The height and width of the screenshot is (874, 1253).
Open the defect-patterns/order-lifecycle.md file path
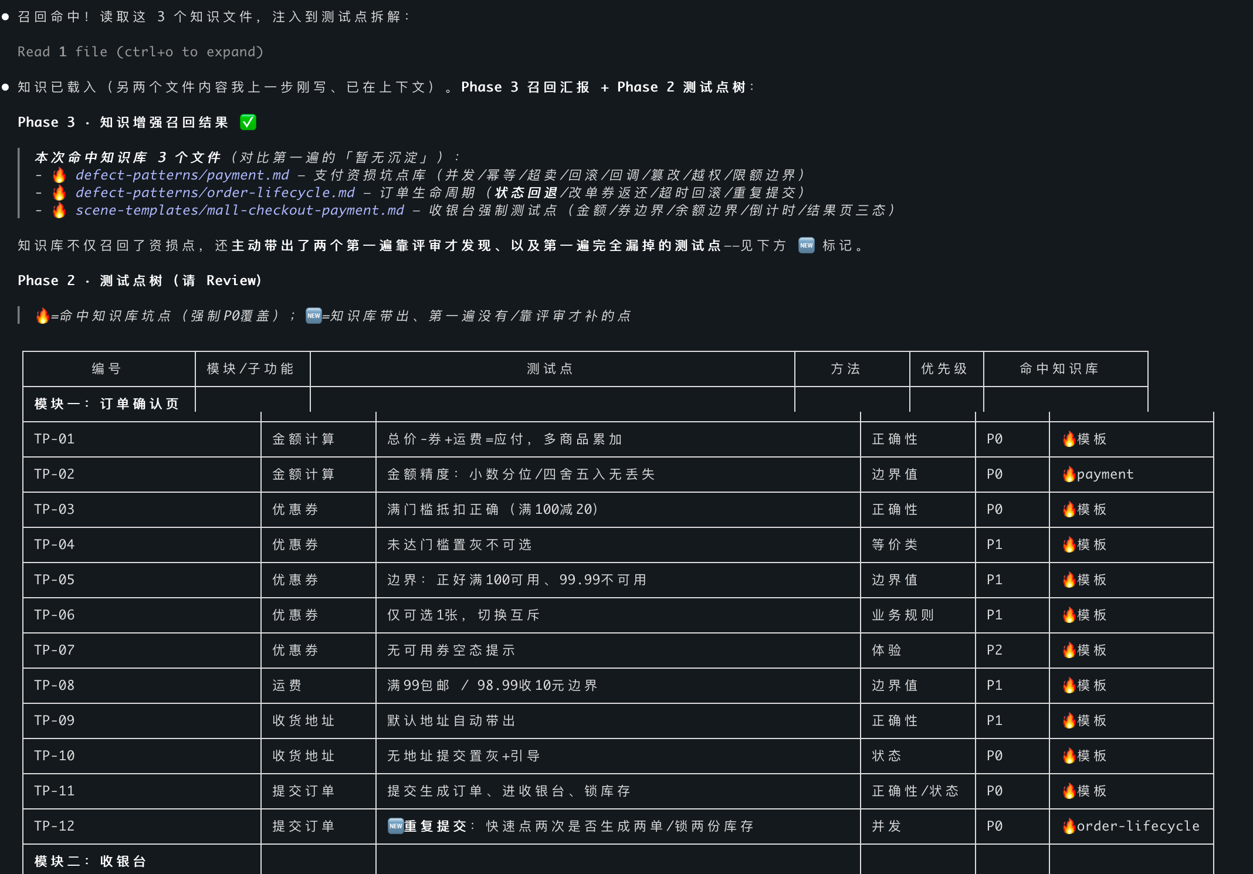coord(215,192)
